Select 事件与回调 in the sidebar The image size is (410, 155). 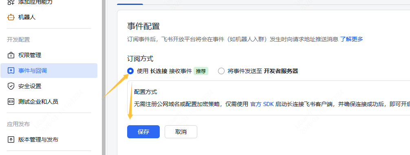(49, 71)
